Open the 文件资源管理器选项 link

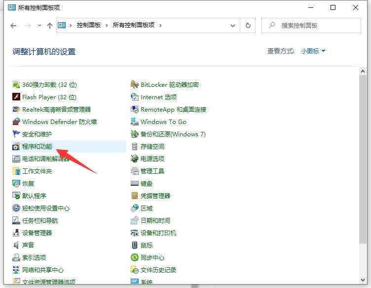point(49,282)
